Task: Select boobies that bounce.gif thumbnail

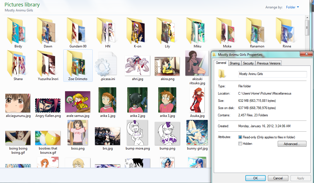Action: point(48,138)
